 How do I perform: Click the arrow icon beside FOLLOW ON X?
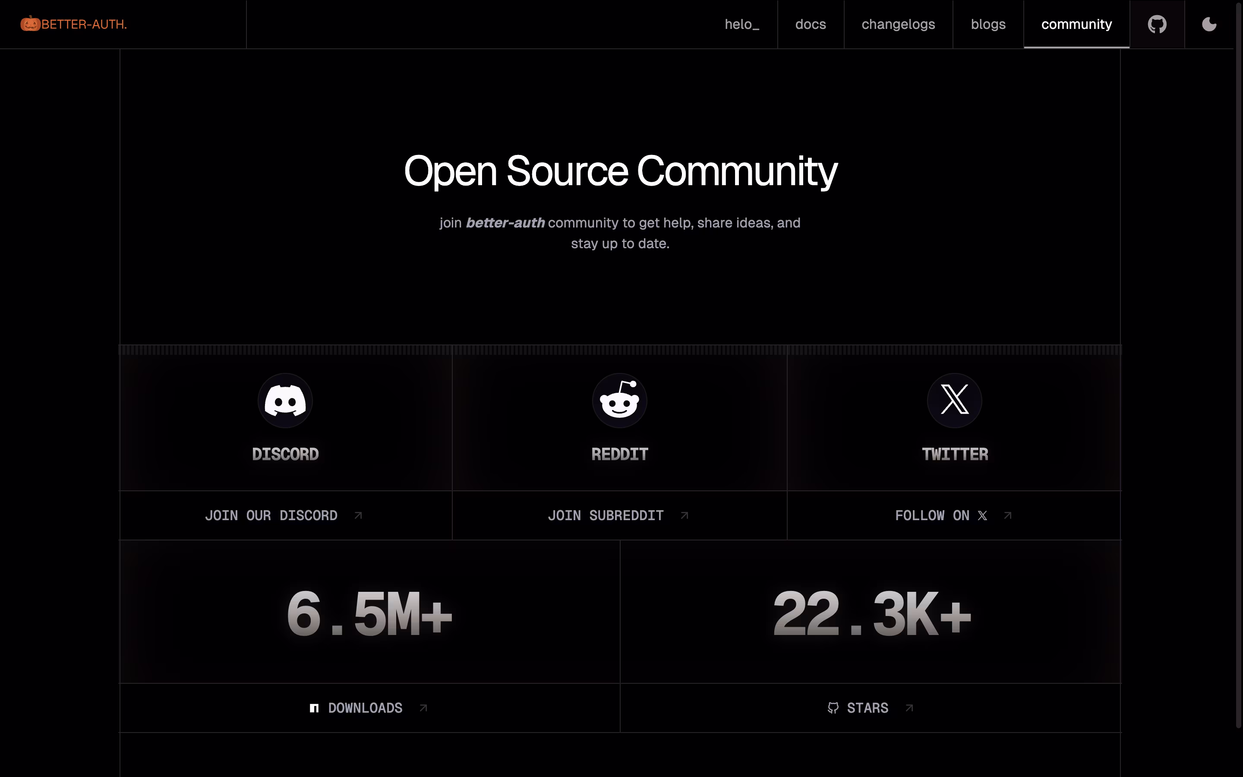pyautogui.click(x=1008, y=515)
